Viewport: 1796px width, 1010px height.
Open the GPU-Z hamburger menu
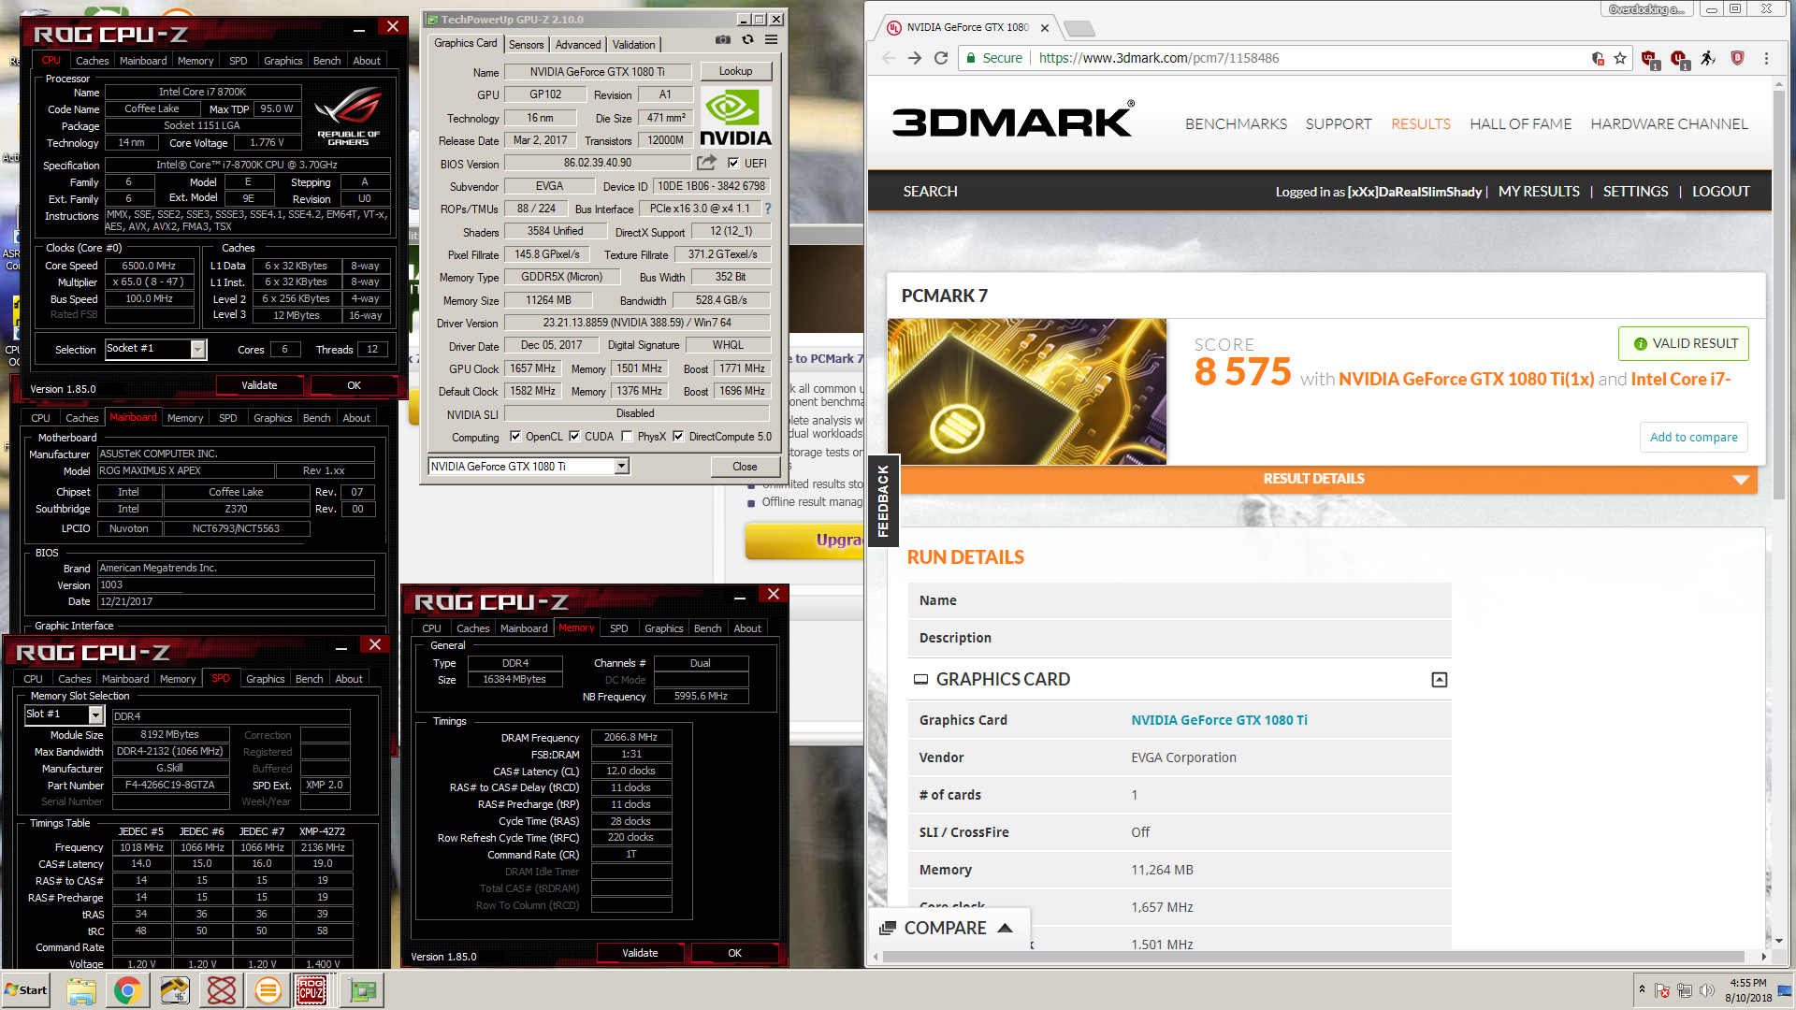(771, 39)
